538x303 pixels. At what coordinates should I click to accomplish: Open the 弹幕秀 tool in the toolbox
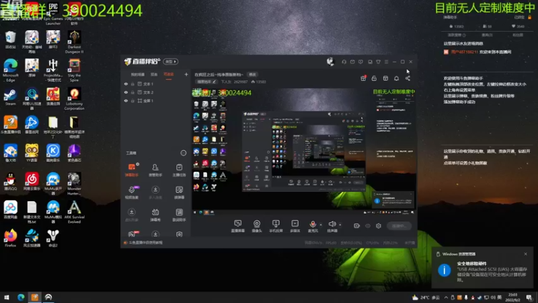pos(155,215)
